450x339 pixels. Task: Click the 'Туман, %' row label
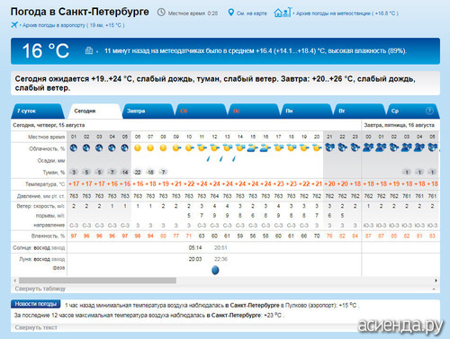(x=54, y=173)
